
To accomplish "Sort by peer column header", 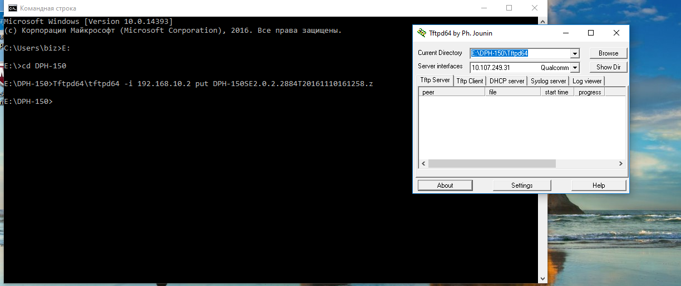I will 452,92.
